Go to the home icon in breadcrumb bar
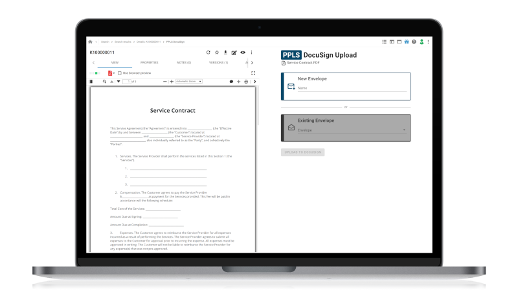The height and width of the screenshot is (298, 518). coord(90,42)
